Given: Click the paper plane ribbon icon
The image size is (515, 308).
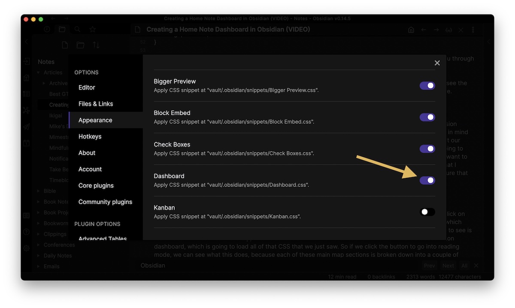Looking at the screenshot, I should pos(26,127).
